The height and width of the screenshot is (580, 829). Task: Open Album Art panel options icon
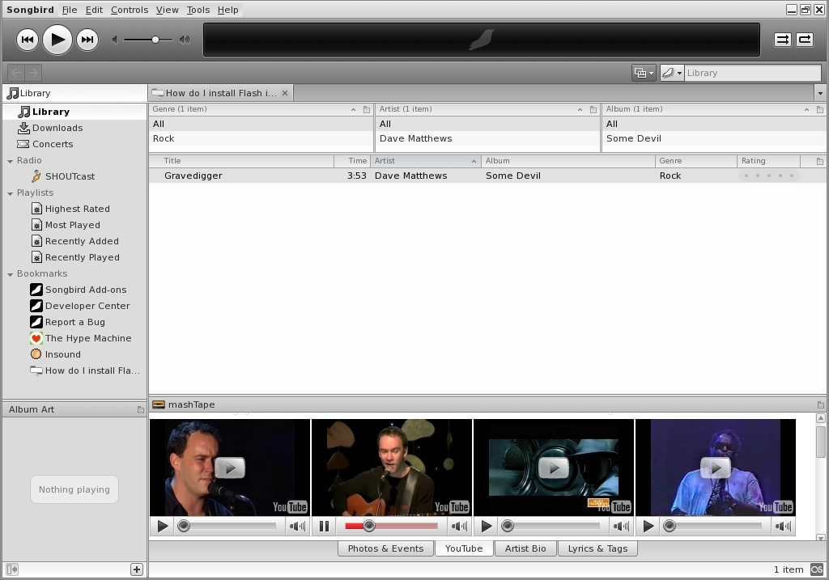click(141, 410)
